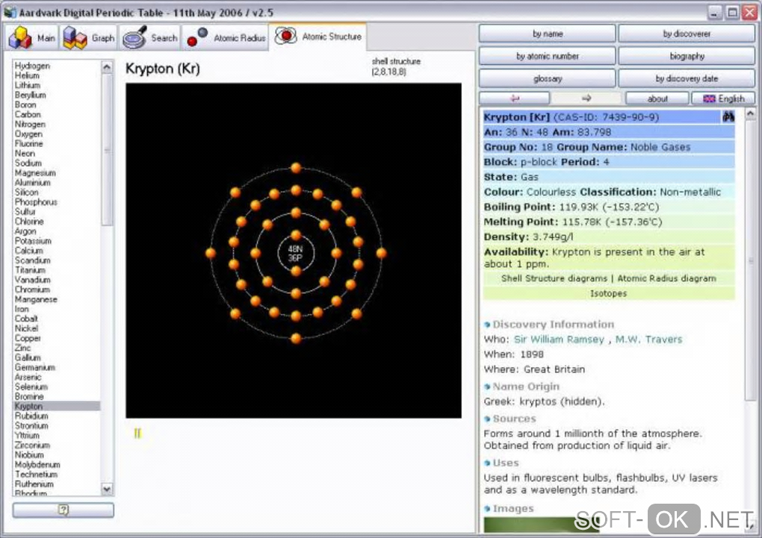
Task: Open the about dialog
Action: (x=657, y=98)
